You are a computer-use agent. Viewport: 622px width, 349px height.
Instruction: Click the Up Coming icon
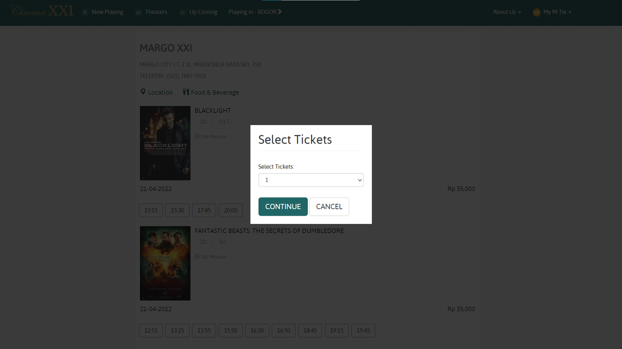click(182, 12)
